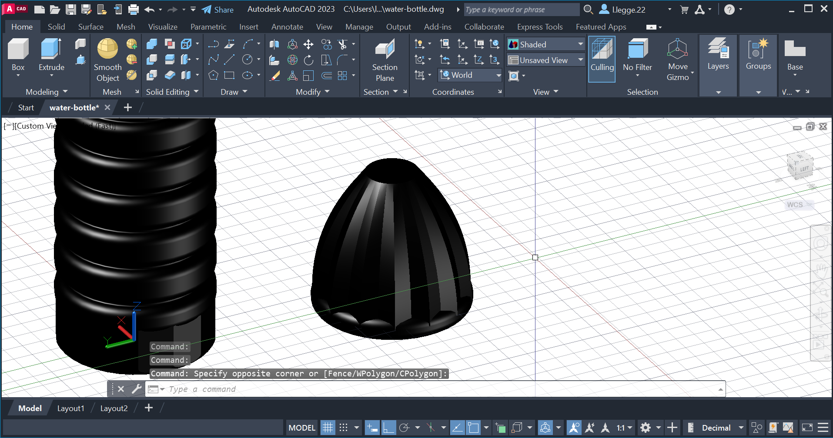
Task: Choose the Line draw tool
Action: coord(229,60)
